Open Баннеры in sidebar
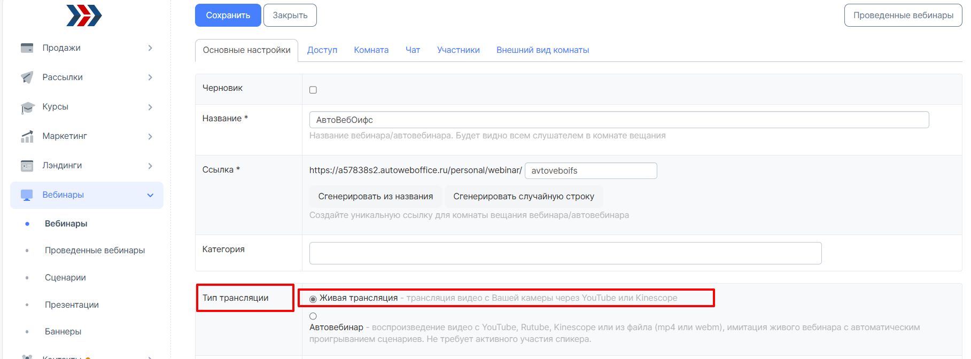This screenshot has width=971, height=359. click(63, 332)
